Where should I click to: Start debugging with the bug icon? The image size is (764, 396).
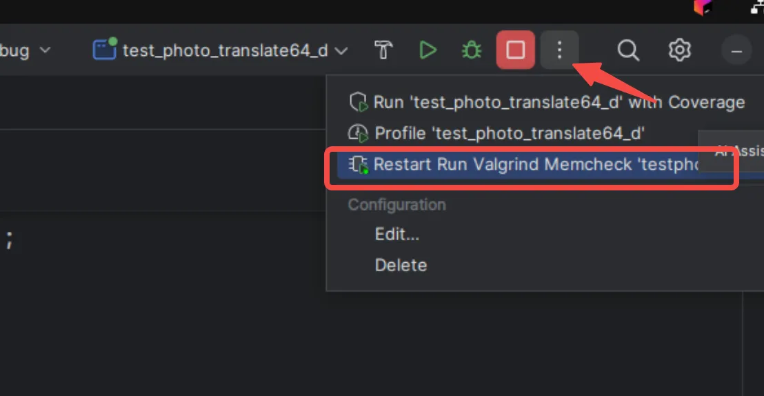(x=471, y=50)
